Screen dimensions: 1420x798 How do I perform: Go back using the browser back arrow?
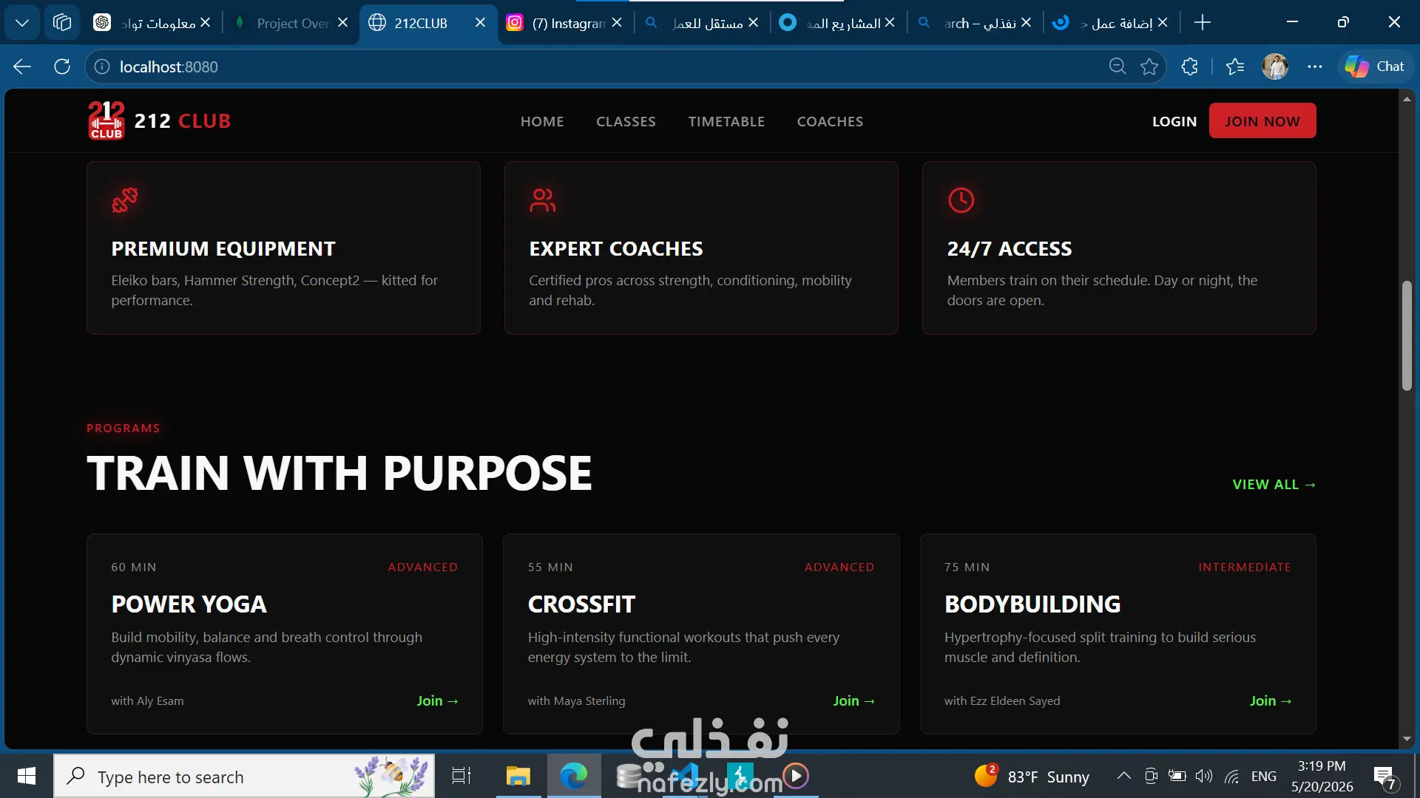tap(22, 66)
